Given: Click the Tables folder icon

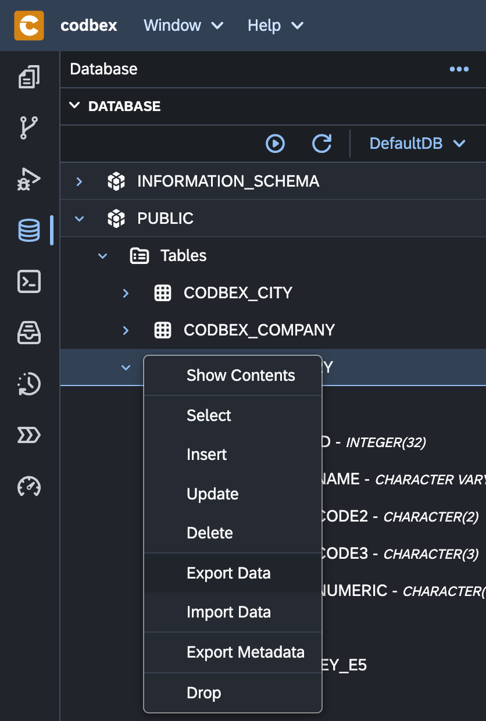Looking at the screenshot, I should pyautogui.click(x=140, y=256).
